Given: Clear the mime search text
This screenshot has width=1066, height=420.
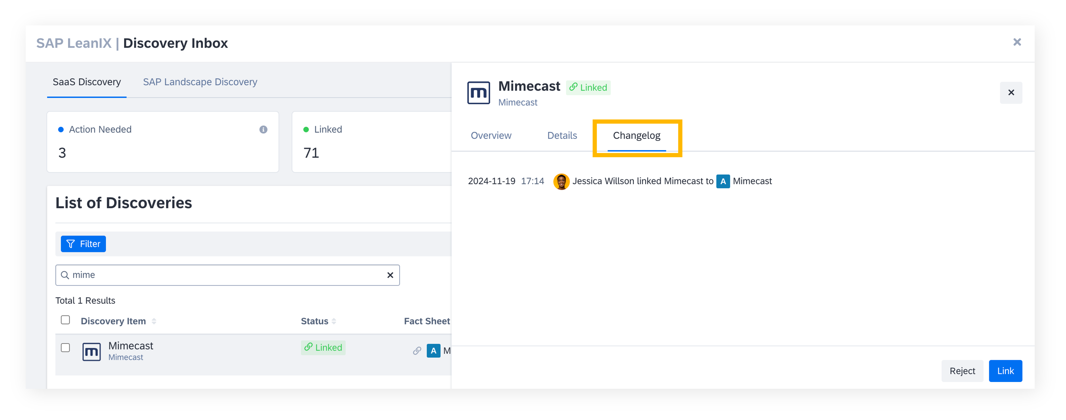Looking at the screenshot, I should (390, 275).
